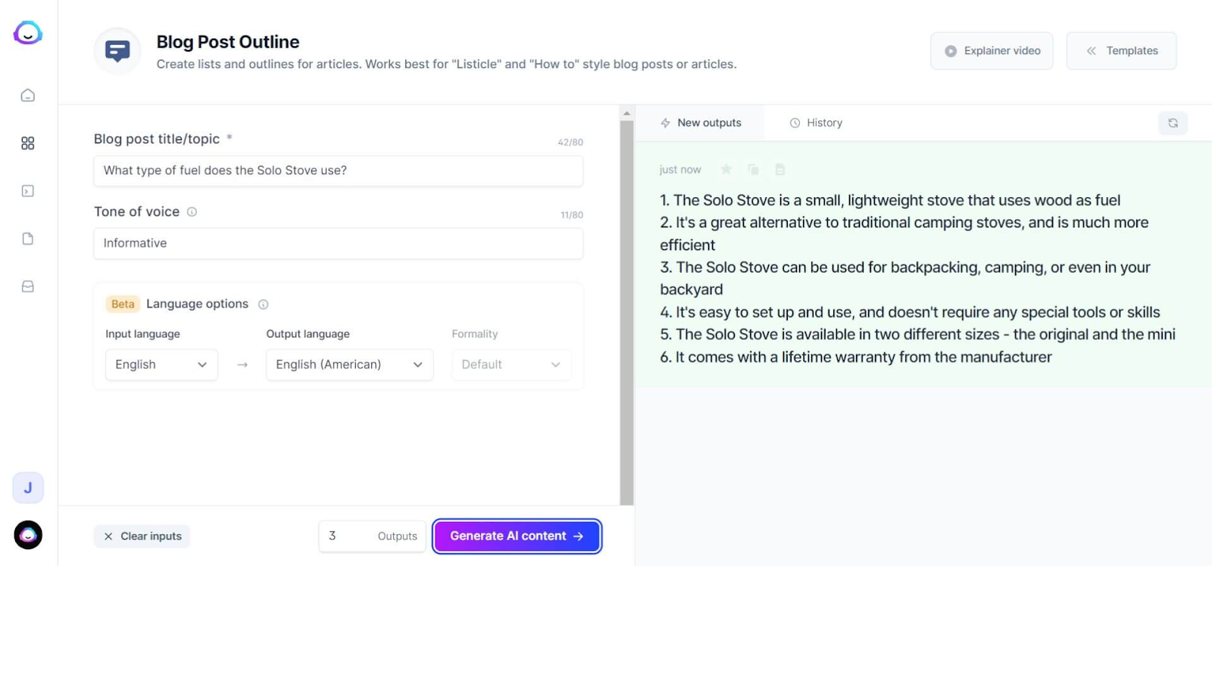Click the Blog post title/topic field
This screenshot has height=682, width=1212.
tap(338, 170)
